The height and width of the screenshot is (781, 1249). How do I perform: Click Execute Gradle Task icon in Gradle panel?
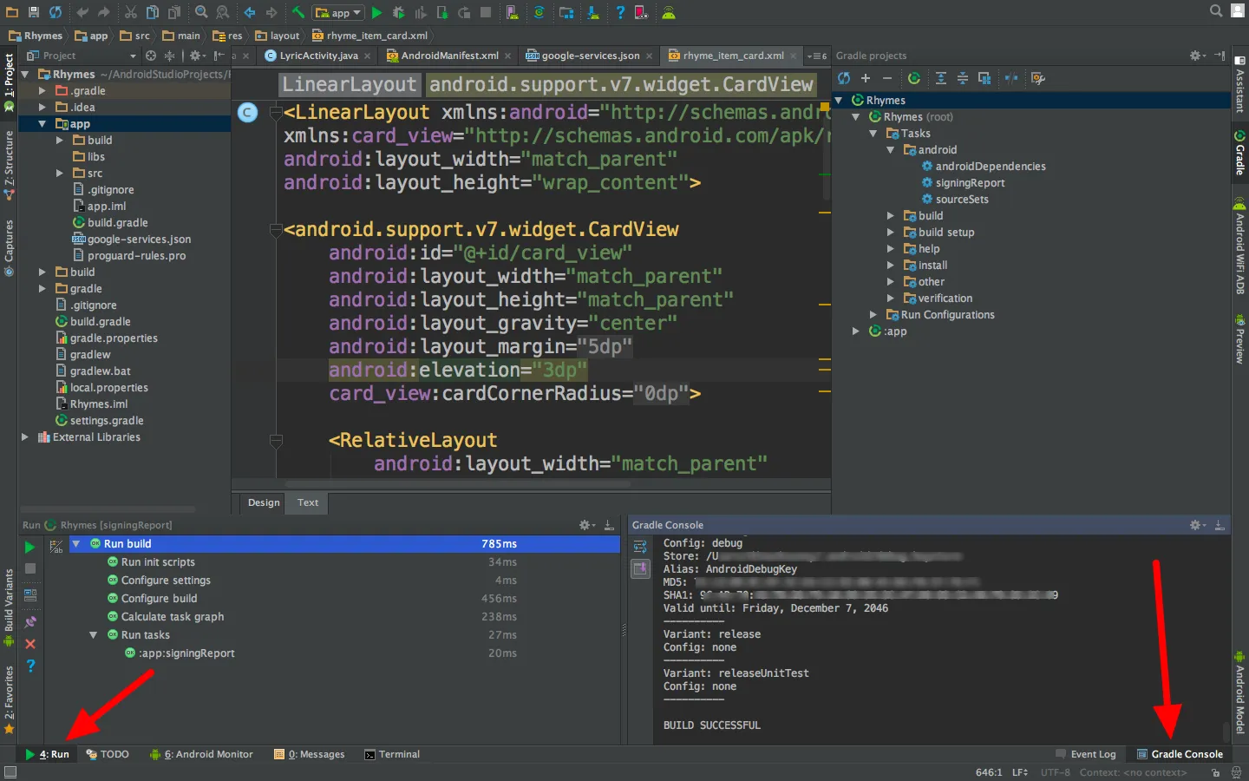pyautogui.click(x=914, y=78)
